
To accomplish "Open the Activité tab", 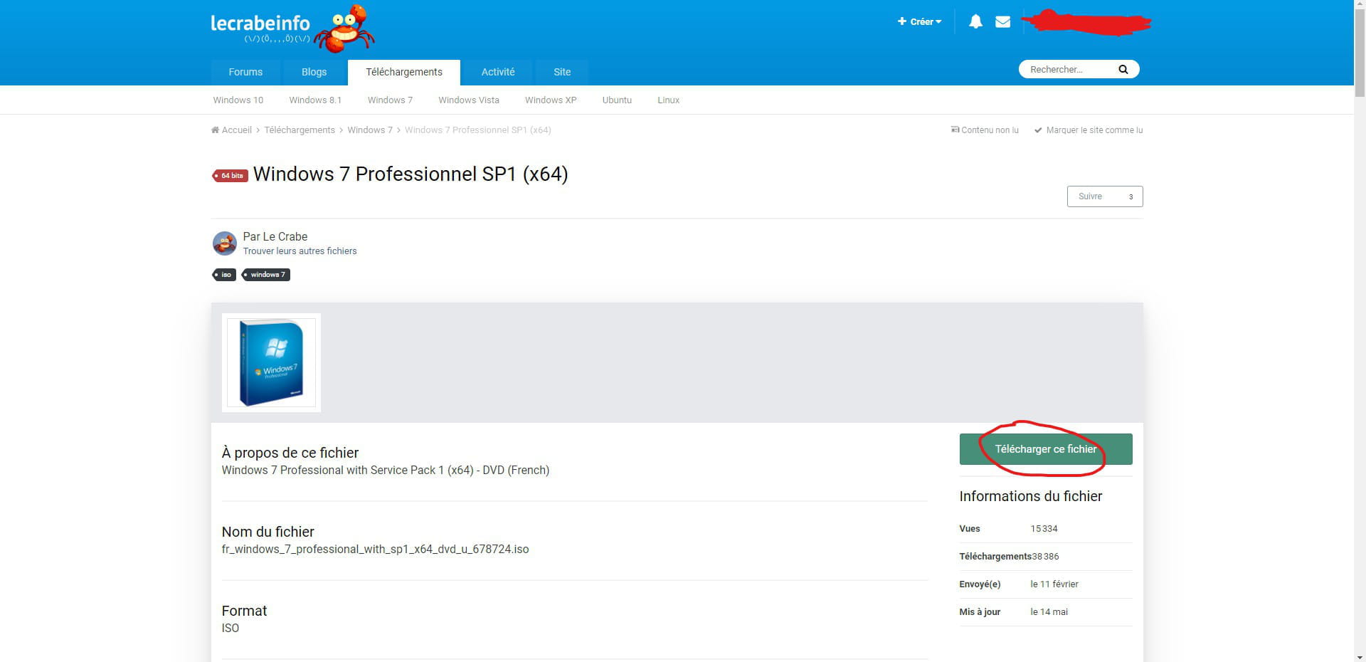I will pos(498,72).
